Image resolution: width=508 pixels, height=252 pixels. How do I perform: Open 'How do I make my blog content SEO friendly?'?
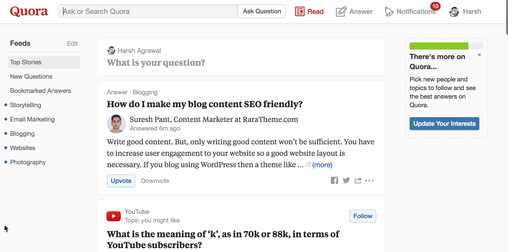click(x=205, y=104)
